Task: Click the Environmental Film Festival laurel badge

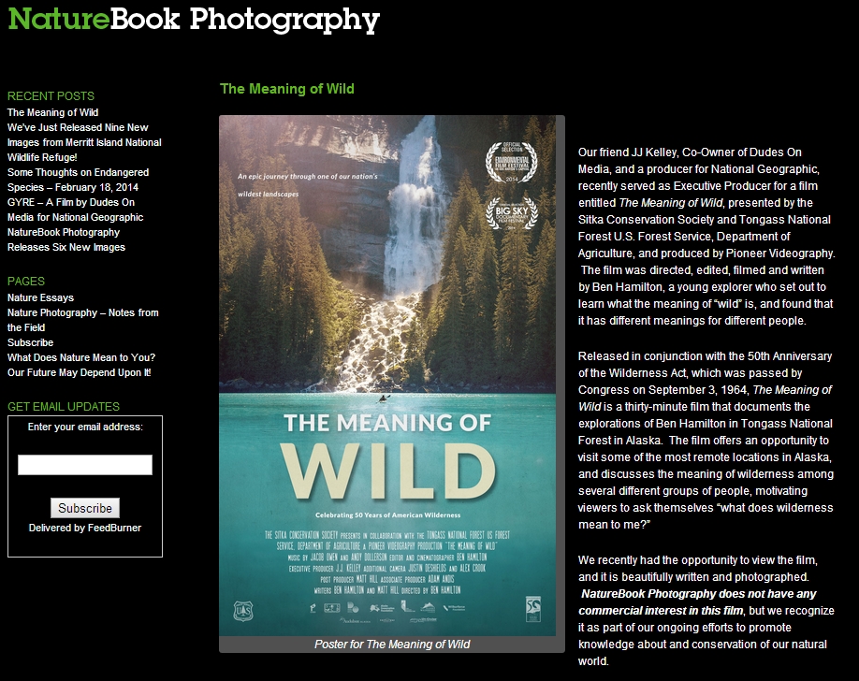Action: (512, 162)
